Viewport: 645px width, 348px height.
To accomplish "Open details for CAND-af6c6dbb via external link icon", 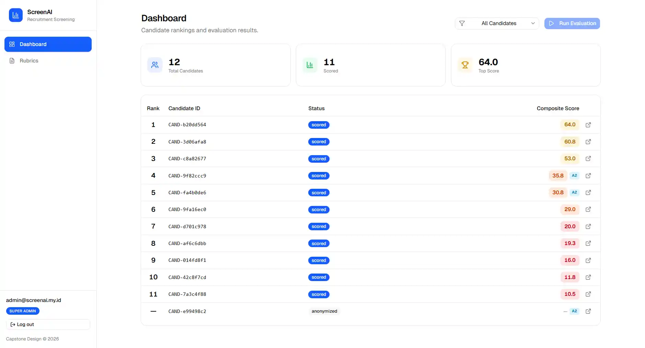I will 588,243.
